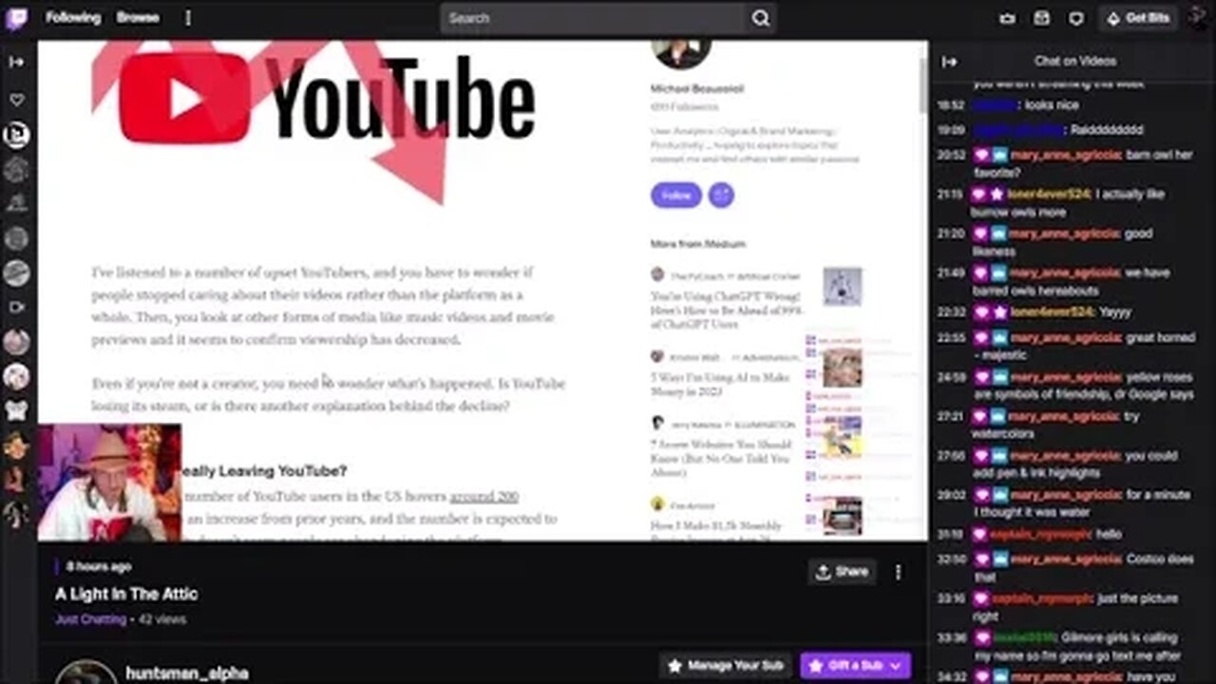The width and height of the screenshot is (1216, 684).
Task: Click the round subscribe icon beside Follow
Action: pyautogui.click(x=721, y=195)
